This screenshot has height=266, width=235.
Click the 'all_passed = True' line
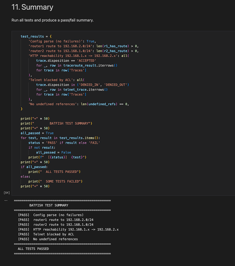coord(37,133)
